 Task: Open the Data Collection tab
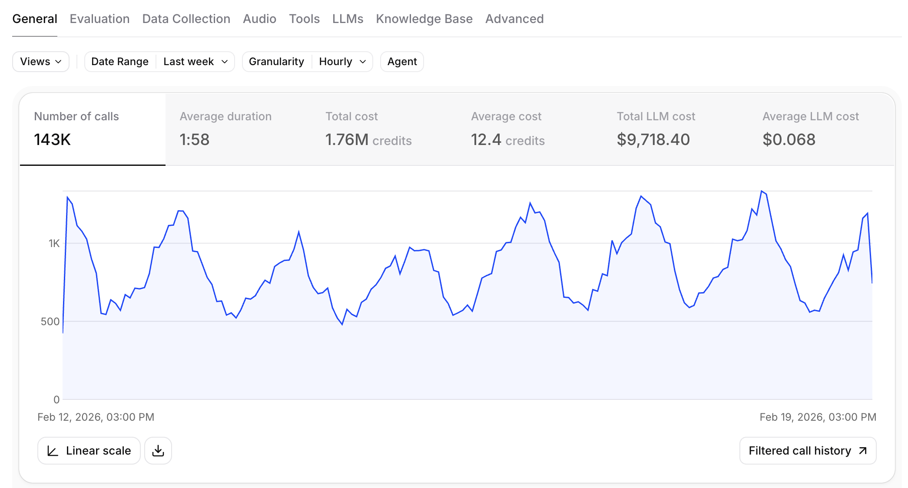click(186, 19)
